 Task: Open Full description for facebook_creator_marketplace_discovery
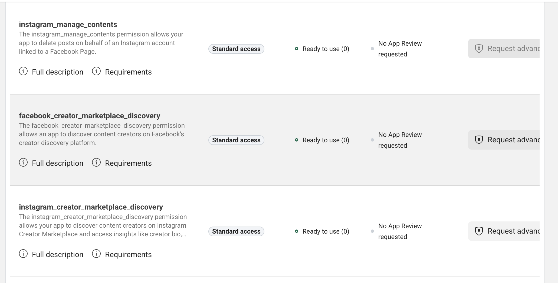[x=57, y=163]
